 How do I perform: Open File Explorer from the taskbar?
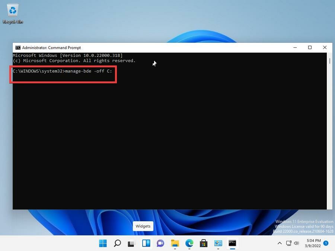click(175, 244)
